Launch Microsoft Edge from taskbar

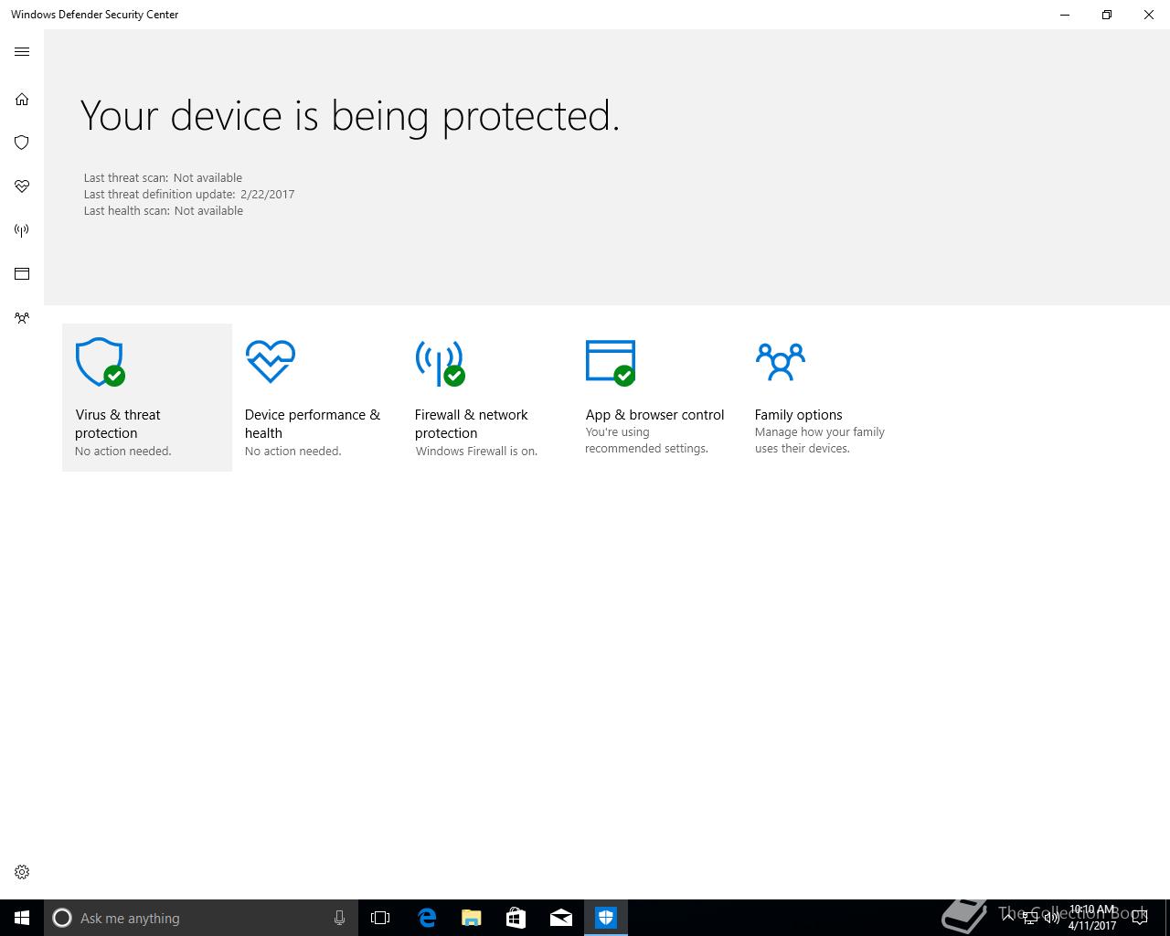(x=426, y=918)
